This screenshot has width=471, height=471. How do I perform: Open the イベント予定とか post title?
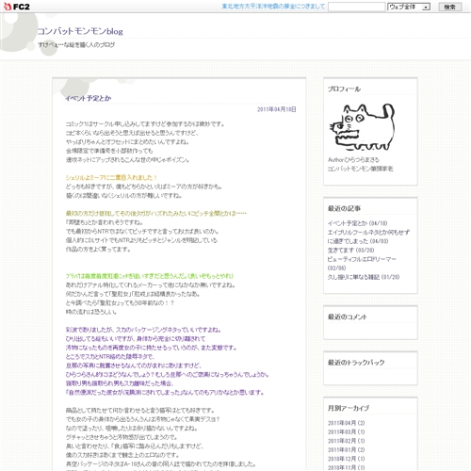tap(89, 98)
